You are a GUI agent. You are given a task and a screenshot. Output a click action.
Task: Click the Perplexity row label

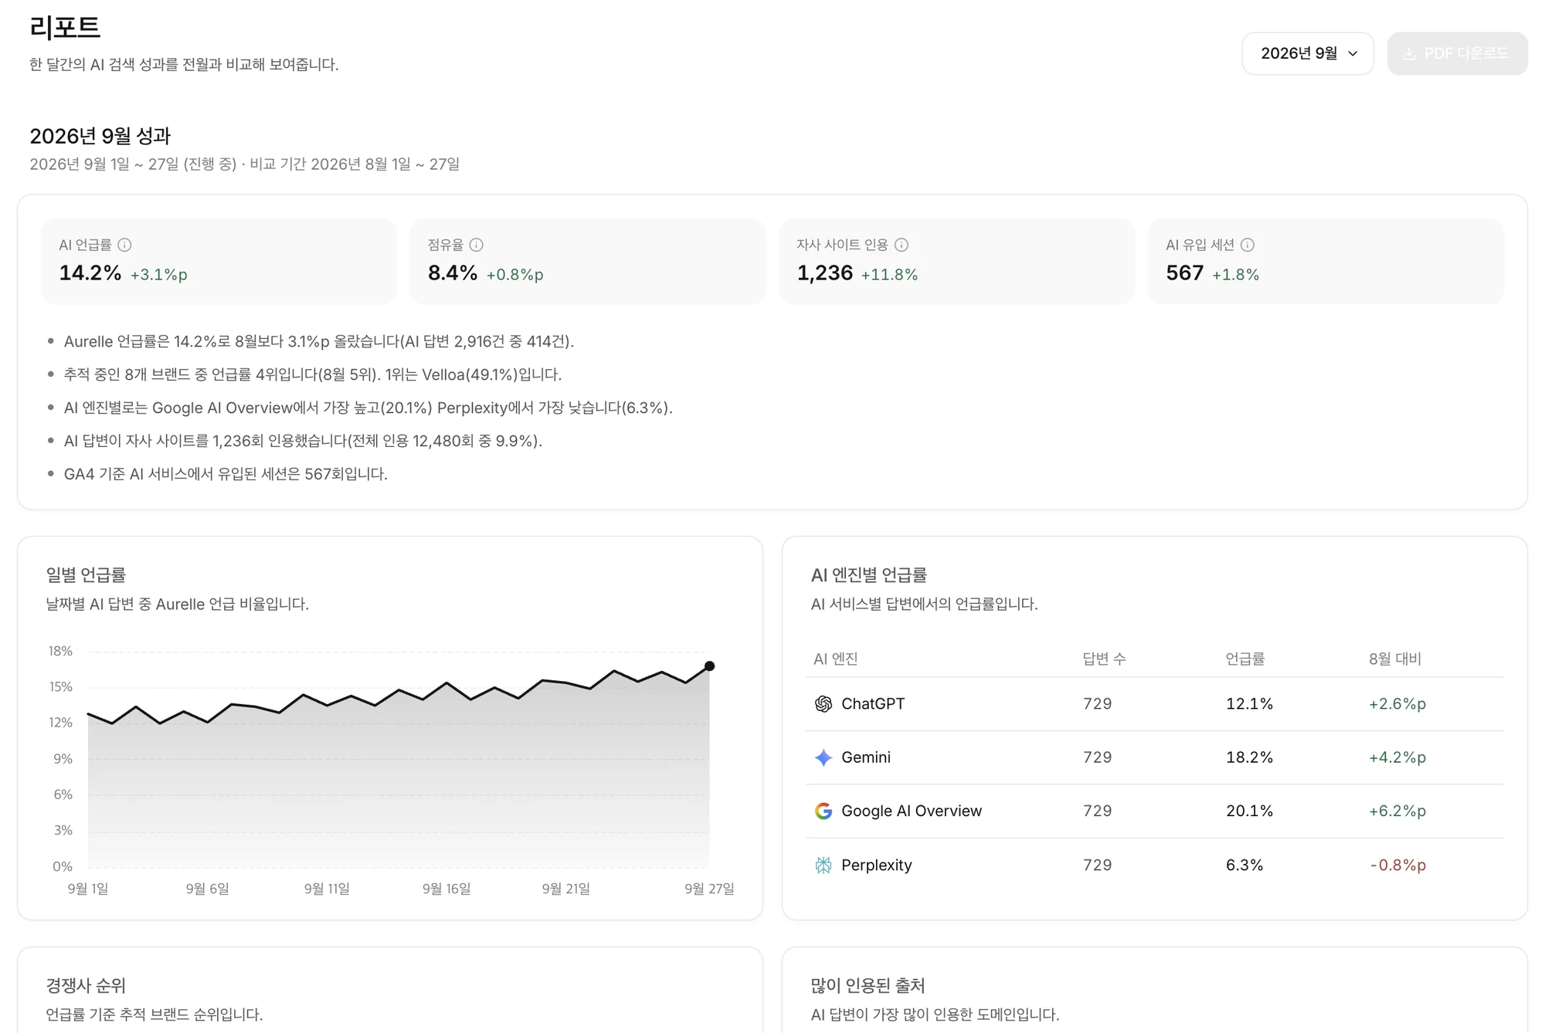876,865
